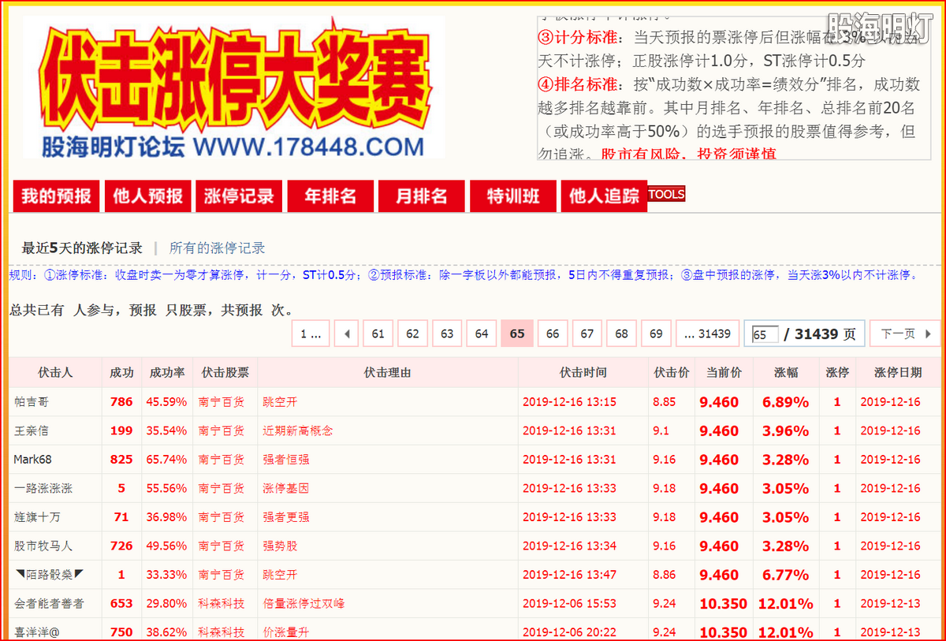This screenshot has width=946, height=641.
Task: Open the 他人追踪 tab
Action: click(x=605, y=196)
